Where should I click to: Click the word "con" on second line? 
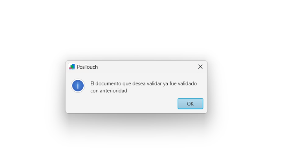(x=94, y=91)
